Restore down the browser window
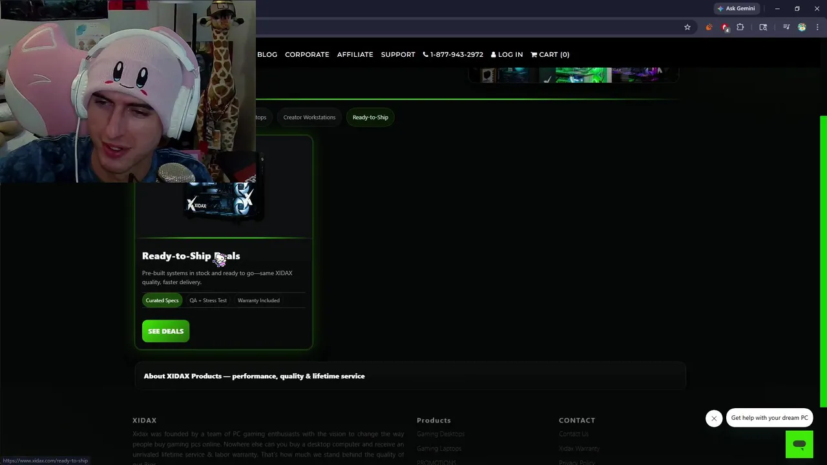 click(x=797, y=8)
